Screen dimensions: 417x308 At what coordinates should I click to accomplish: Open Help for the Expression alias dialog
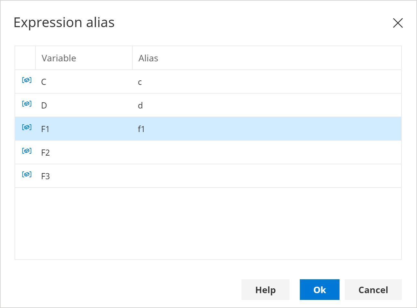(265, 290)
